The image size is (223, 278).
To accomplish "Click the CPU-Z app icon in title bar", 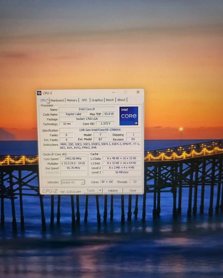I will pos(39,93).
